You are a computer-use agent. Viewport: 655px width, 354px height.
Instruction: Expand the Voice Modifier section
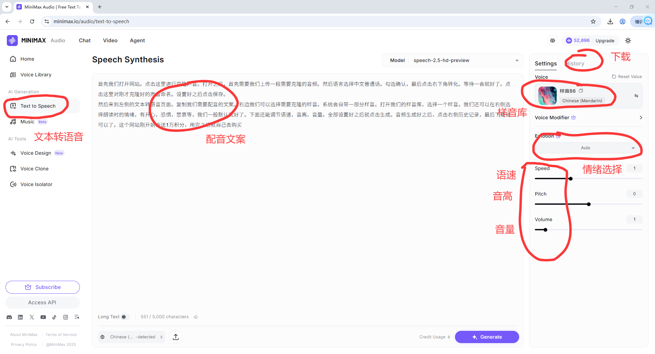[x=588, y=118]
